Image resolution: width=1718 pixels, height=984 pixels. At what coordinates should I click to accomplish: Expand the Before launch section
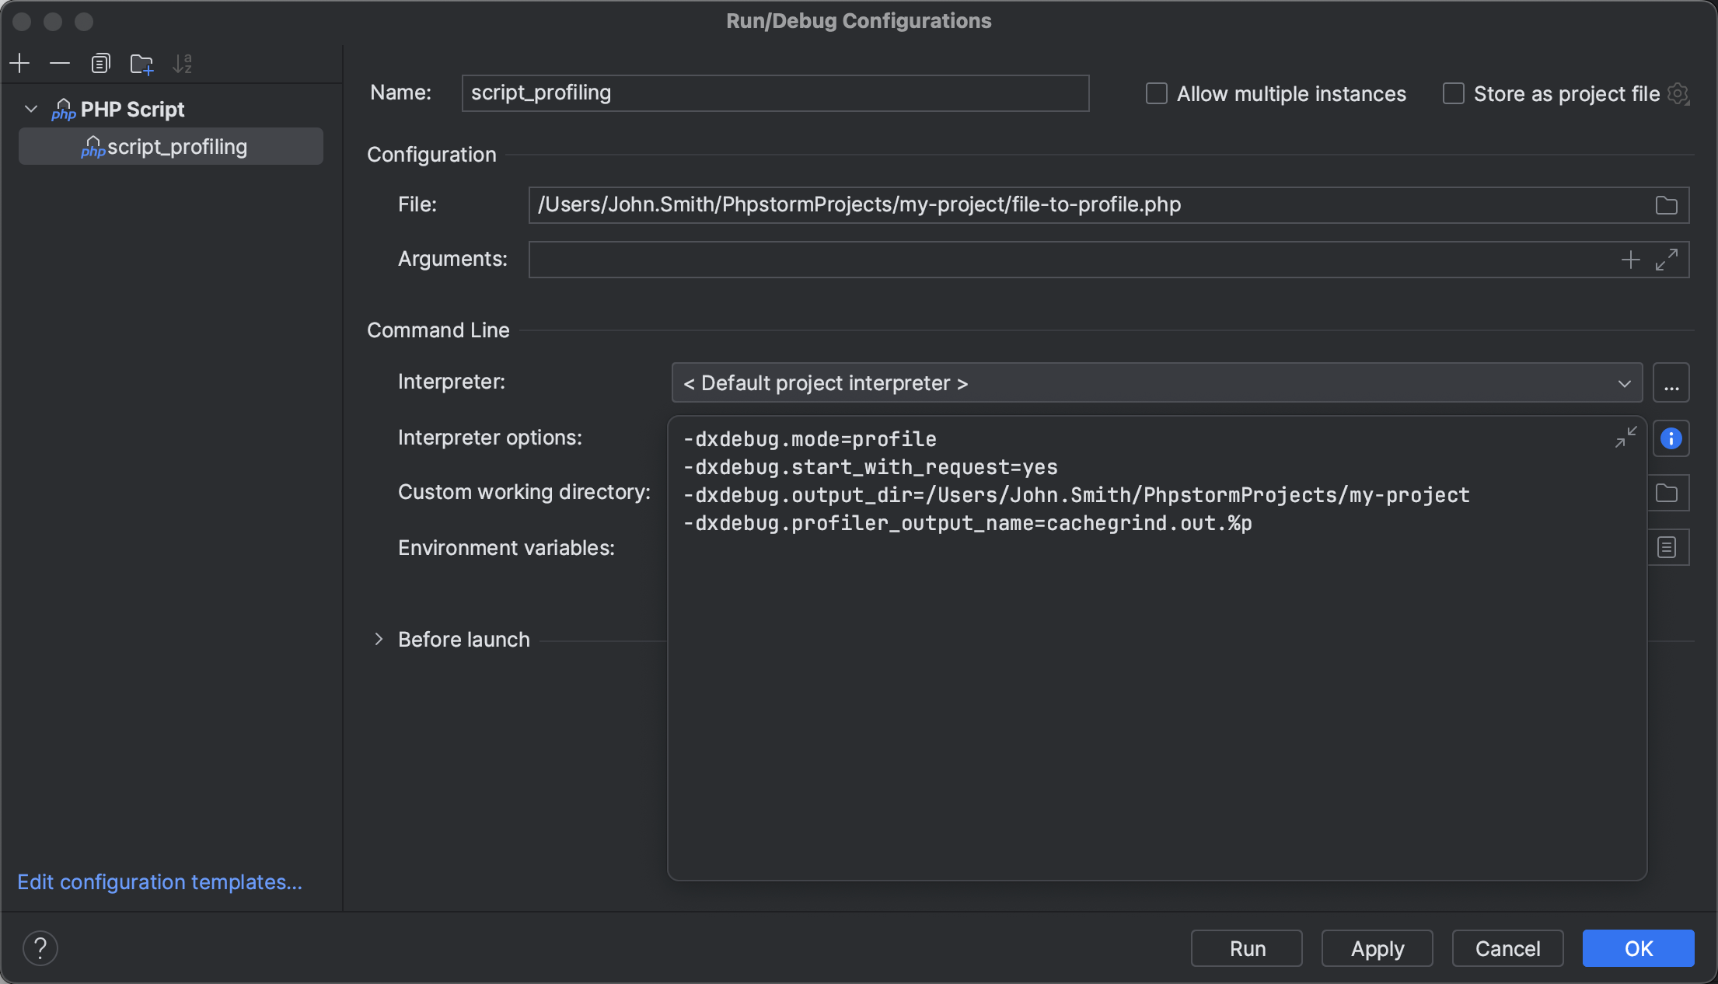[379, 639]
